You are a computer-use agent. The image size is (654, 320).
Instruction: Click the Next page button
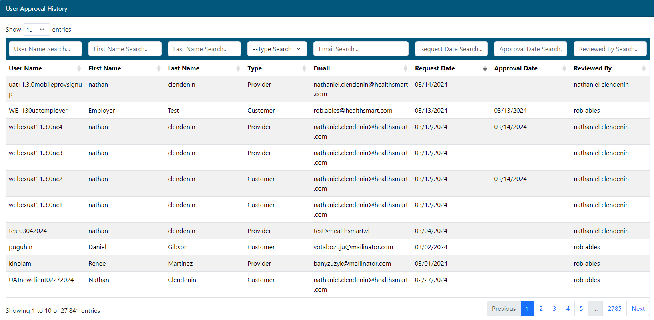[x=638, y=308]
